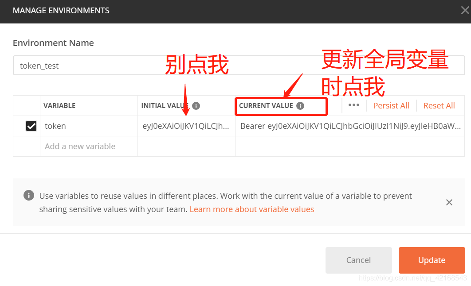
Task: Click empty initial value cell of new variable row
Action: tap(186, 146)
